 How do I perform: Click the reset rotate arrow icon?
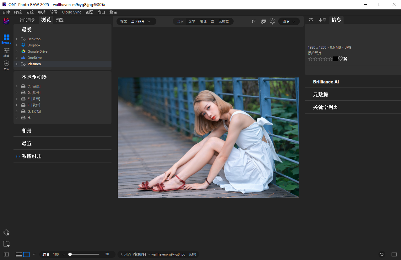pyautogui.click(x=382, y=254)
